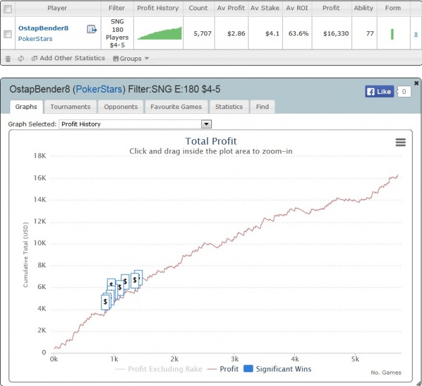
Task: Sort by the Ability column header
Action: [364, 8]
